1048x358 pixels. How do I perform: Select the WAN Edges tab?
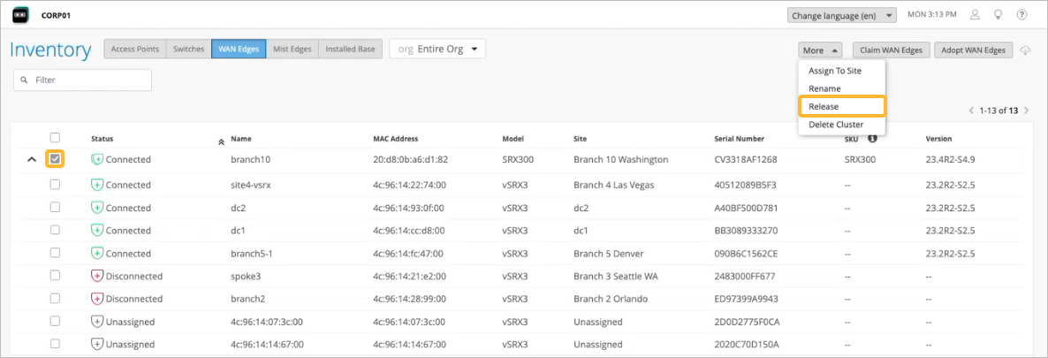[x=239, y=49]
